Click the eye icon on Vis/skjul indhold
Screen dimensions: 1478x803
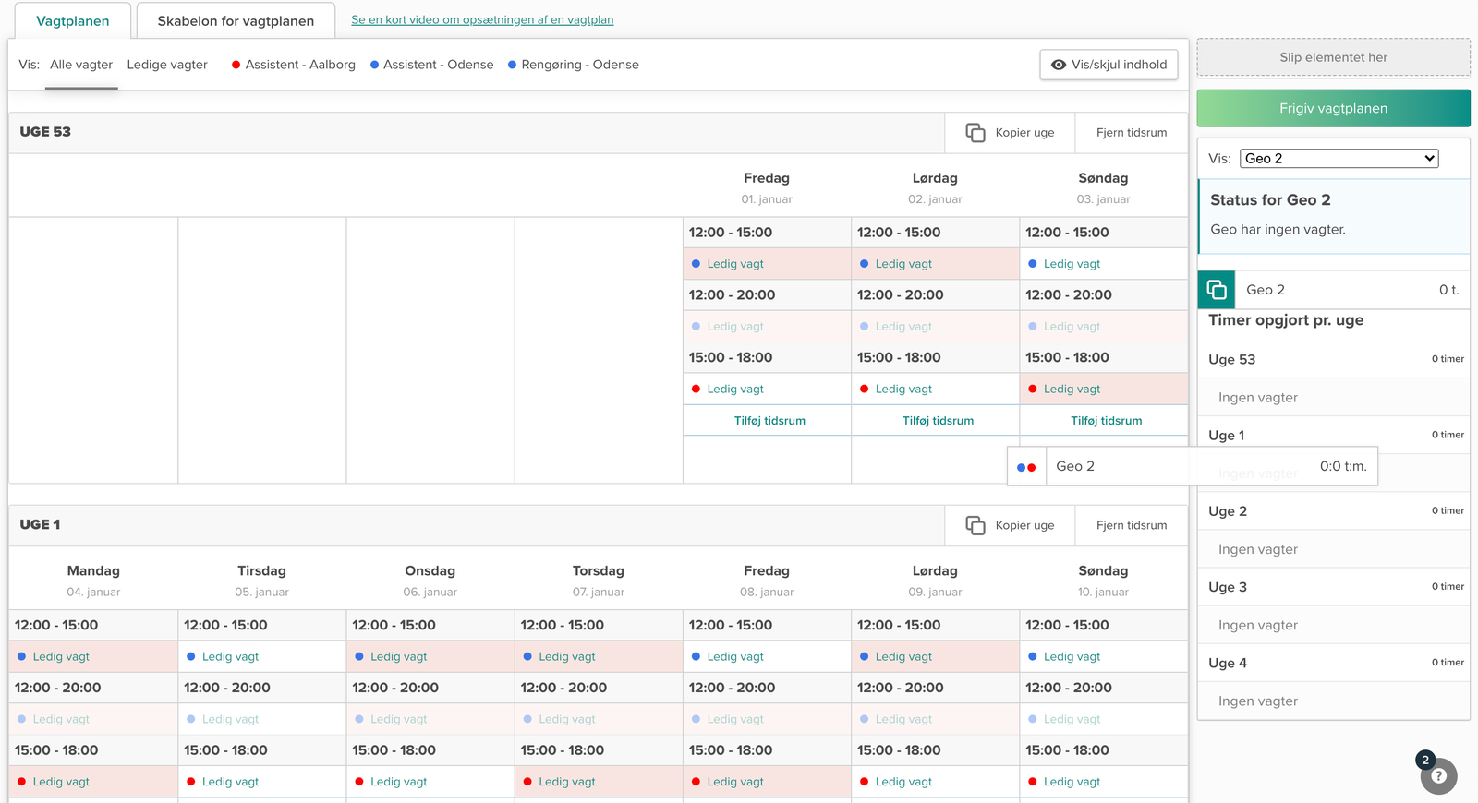point(1059,65)
